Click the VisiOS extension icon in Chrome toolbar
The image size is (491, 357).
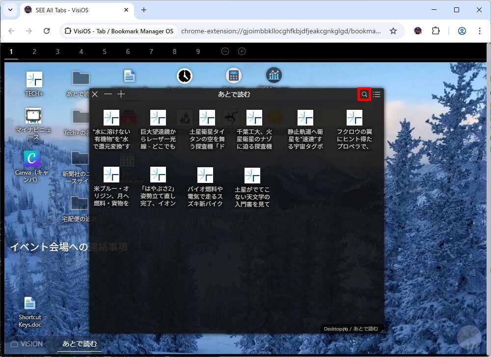[418, 30]
